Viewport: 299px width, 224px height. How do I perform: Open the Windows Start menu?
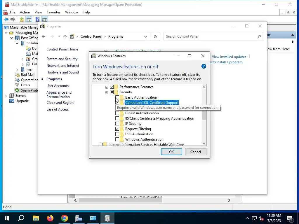[x=7, y=218]
